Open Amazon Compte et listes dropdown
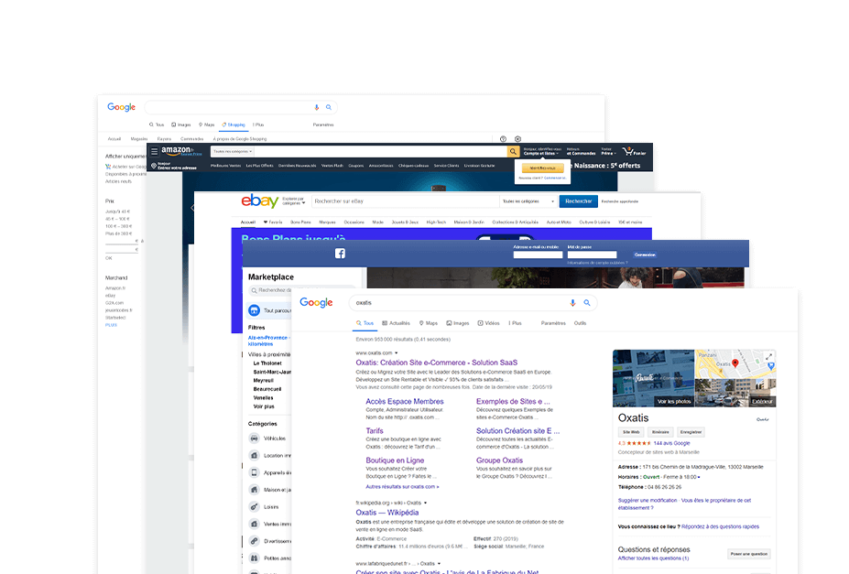This screenshot has height=574, width=849. 541,151
